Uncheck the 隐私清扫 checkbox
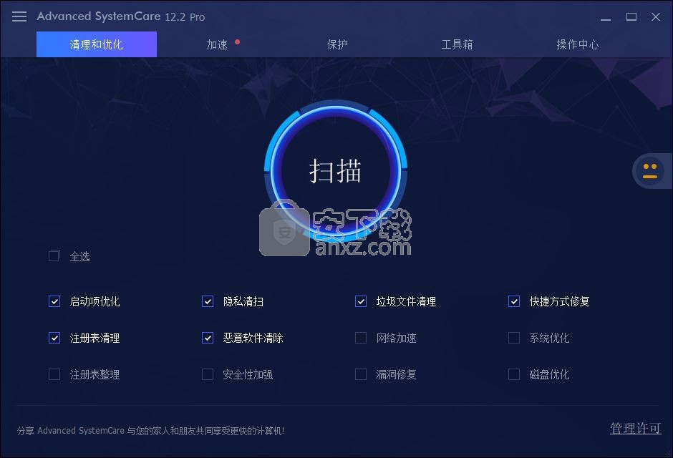This screenshot has height=458, width=673. pyautogui.click(x=208, y=301)
